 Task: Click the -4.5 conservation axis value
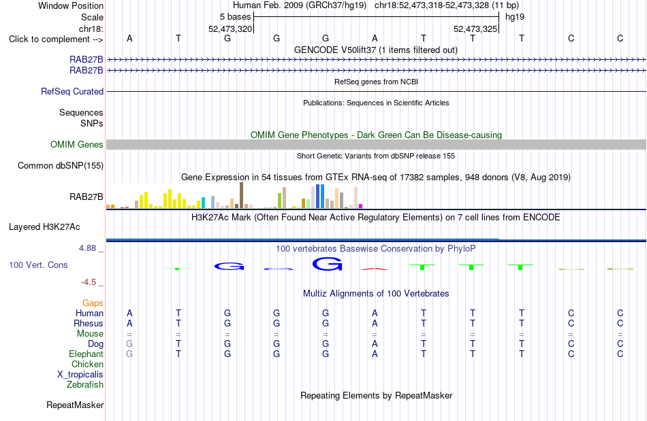point(89,282)
